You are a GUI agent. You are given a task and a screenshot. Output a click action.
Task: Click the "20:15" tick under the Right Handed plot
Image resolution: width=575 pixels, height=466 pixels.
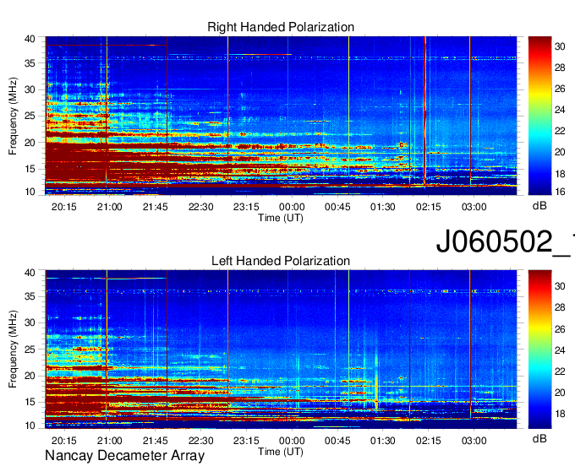[63, 207]
